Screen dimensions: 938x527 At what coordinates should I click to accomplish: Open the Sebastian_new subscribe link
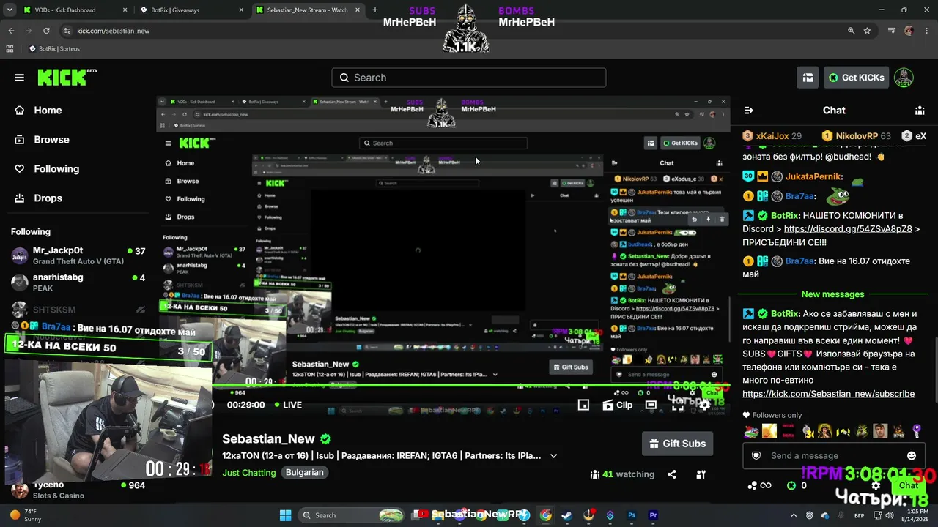(828, 394)
